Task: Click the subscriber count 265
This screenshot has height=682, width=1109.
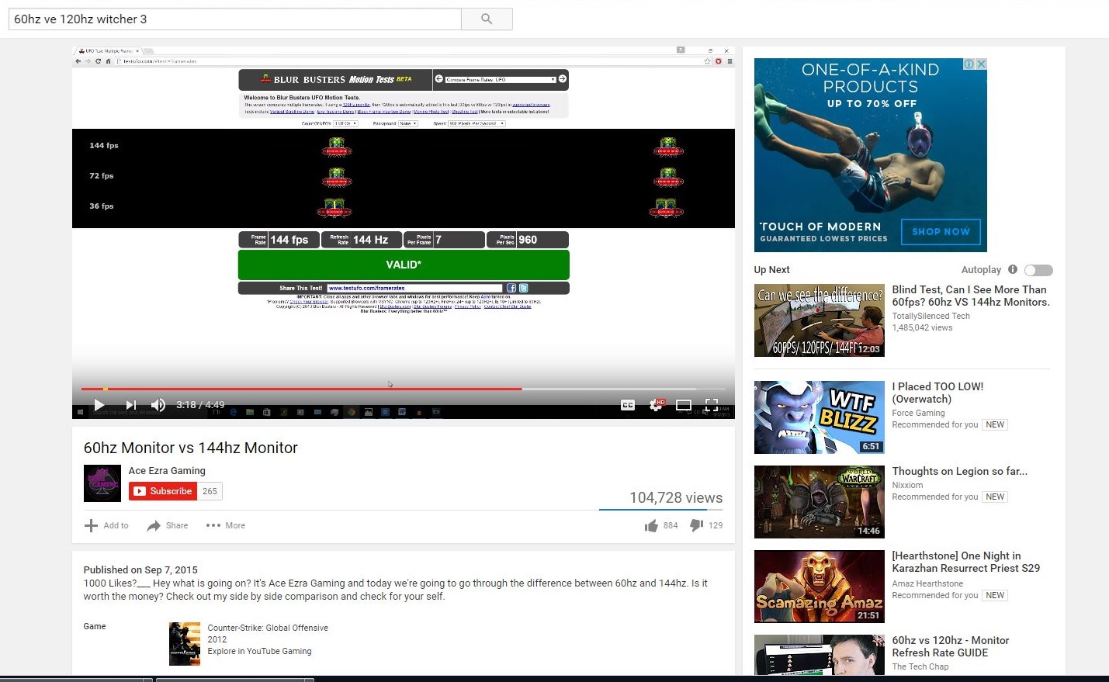Action: click(210, 491)
